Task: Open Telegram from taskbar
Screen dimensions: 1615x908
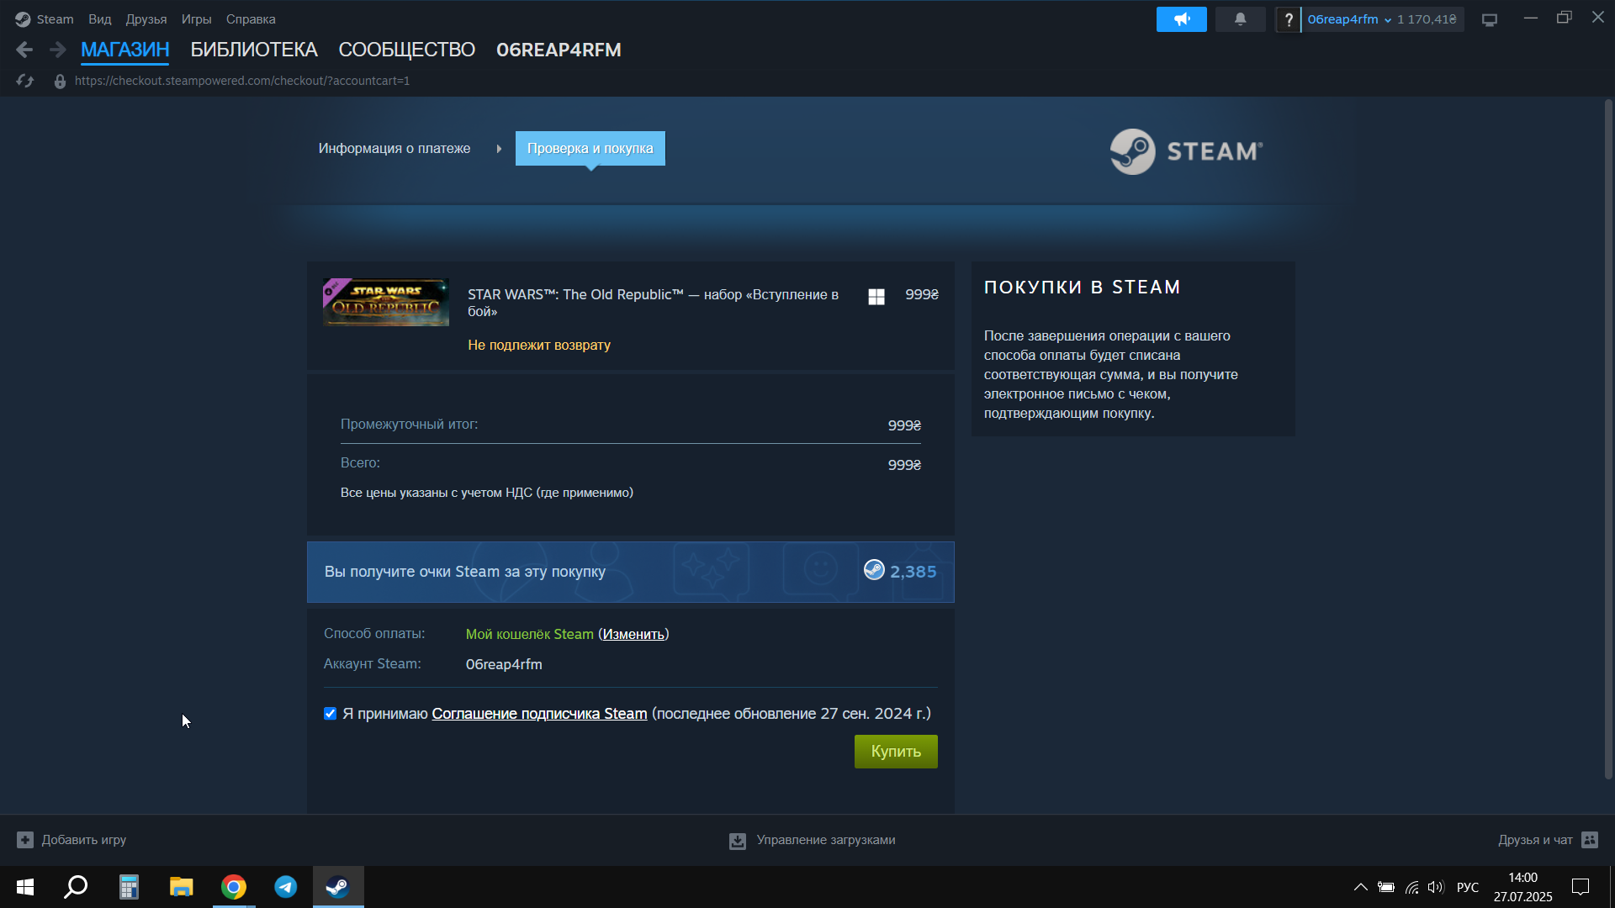Action: [x=286, y=887]
